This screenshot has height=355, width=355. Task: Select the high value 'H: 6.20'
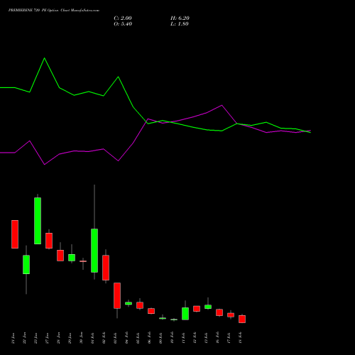[180, 18]
